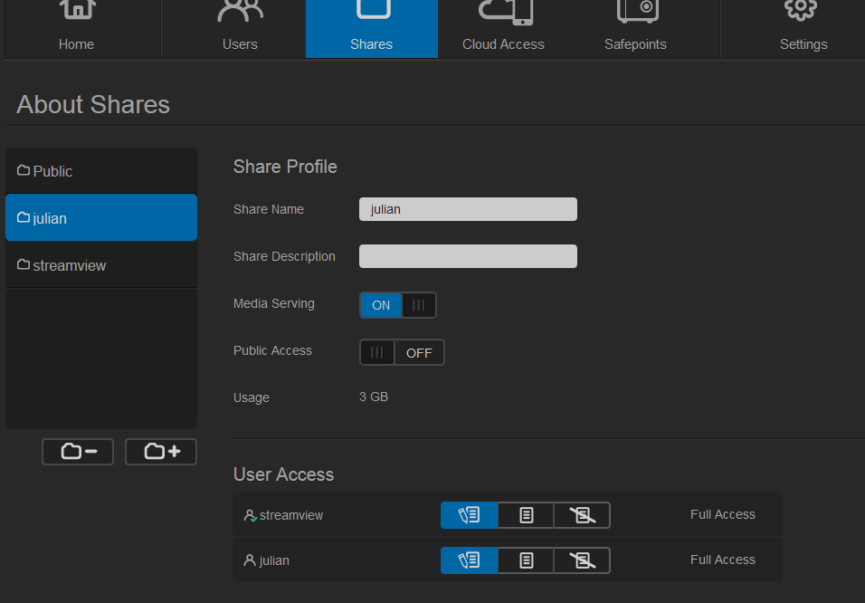The height and width of the screenshot is (603, 865).
Task: Toggle the Media Serving switch off
Action: (x=398, y=305)
